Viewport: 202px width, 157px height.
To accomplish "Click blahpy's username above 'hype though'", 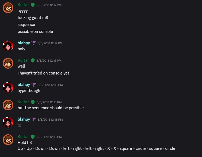I will 24,85.
